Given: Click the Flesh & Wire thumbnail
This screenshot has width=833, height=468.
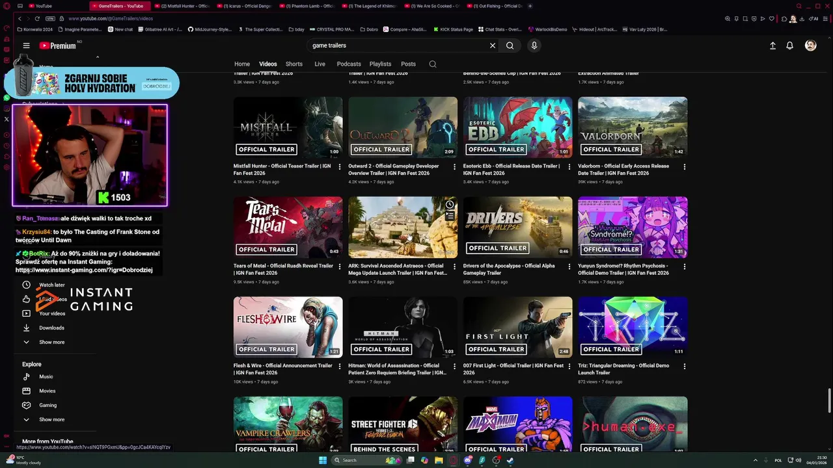Looking at the screenshot, I should click(x=288, y=327).
